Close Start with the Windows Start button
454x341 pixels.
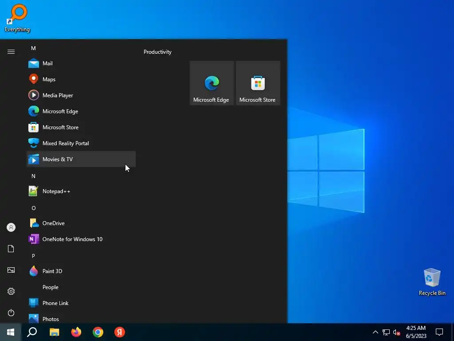[x=11, y=332]
